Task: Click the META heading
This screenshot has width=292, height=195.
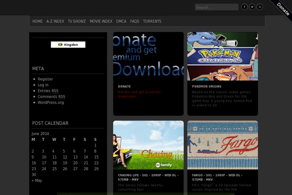Action: [38, 69]
